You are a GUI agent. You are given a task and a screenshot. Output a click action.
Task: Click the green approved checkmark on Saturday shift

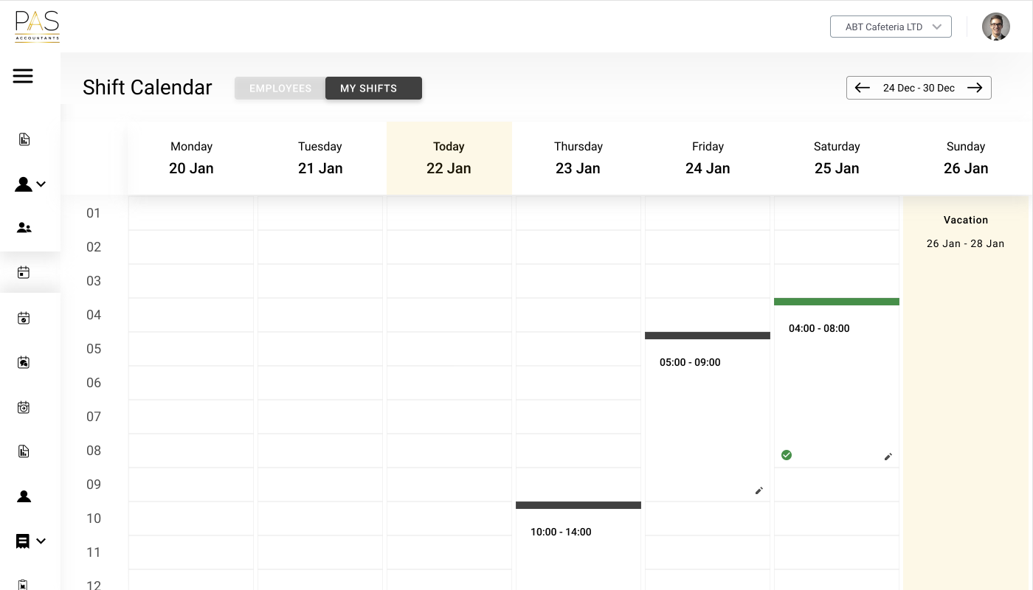787,455
